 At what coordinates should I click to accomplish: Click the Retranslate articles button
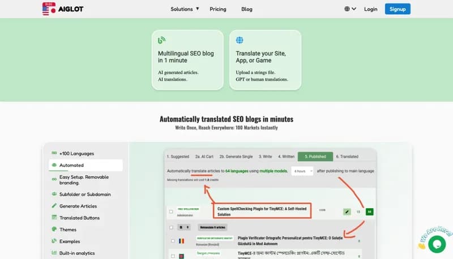click(x=213, y=227)
